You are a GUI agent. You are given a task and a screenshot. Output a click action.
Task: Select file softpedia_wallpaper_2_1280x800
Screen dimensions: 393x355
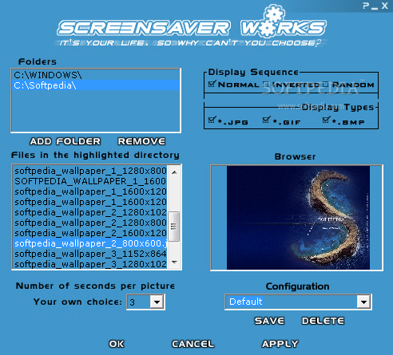(x=90, y=223)
